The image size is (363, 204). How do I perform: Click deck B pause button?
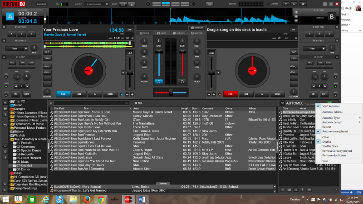(246, 94)
